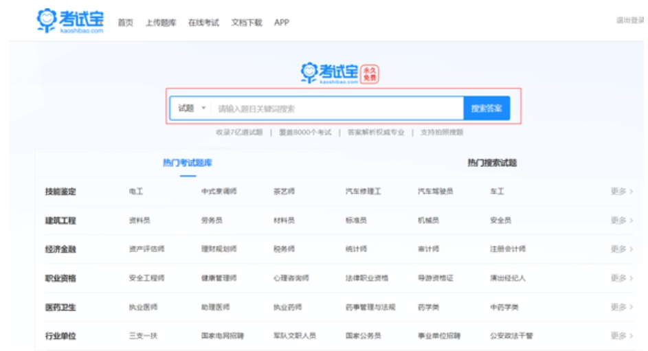The image size is (648, 351).
Task: Open the 国家公务员 exam link
Action: coord(363,336)
